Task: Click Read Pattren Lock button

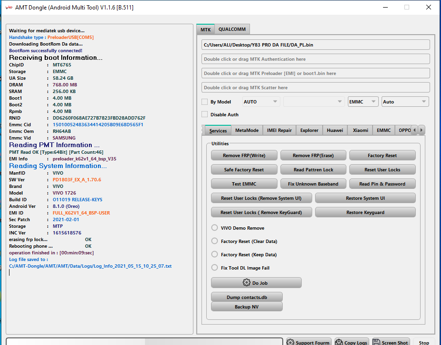Action: coord(313,170)
